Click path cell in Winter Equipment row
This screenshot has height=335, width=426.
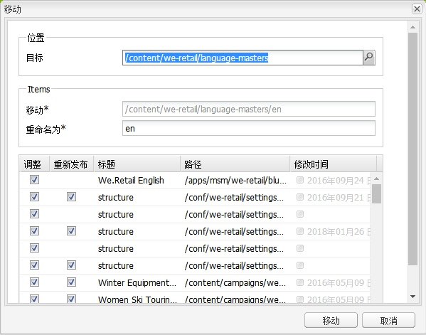coord(235,282)
